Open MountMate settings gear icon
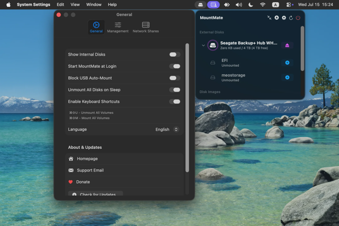Viewport: 339px width, 226px height. (x=284, y=17)
